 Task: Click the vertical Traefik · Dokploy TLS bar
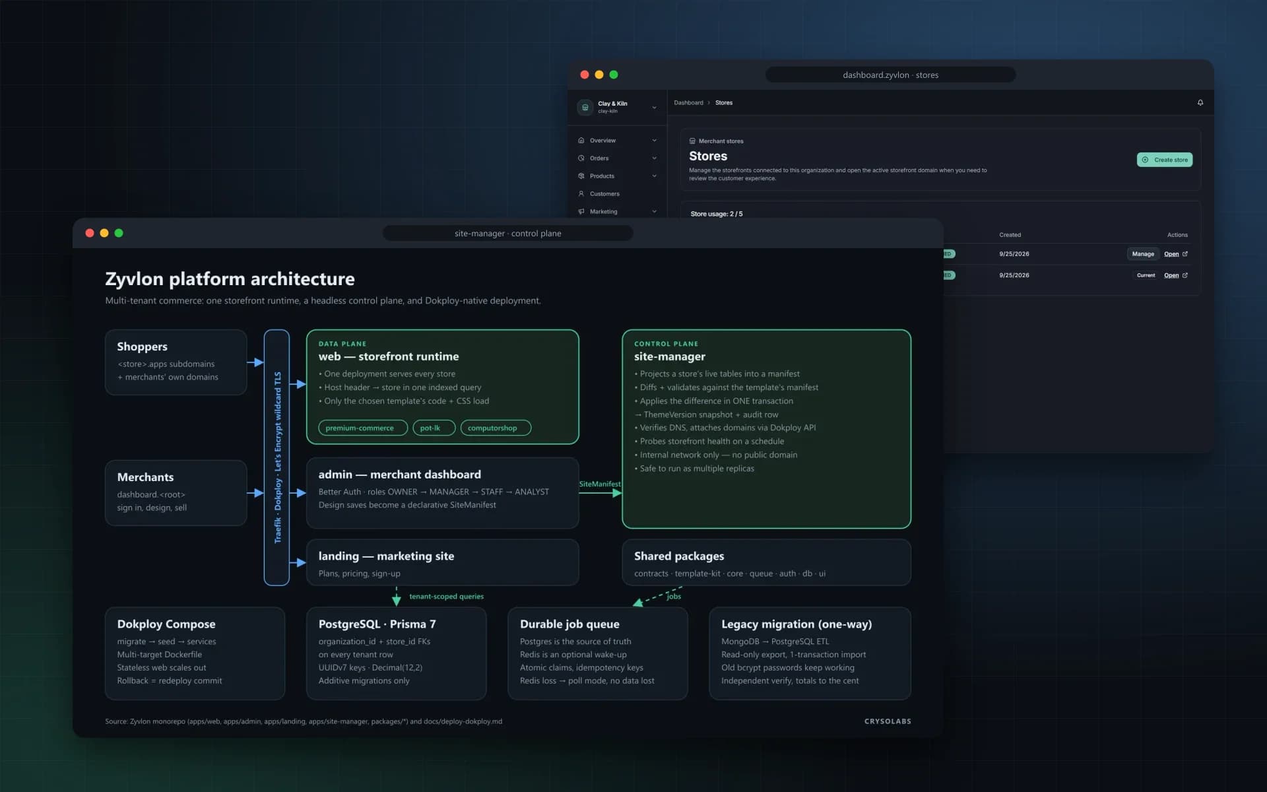click(276, 457)
